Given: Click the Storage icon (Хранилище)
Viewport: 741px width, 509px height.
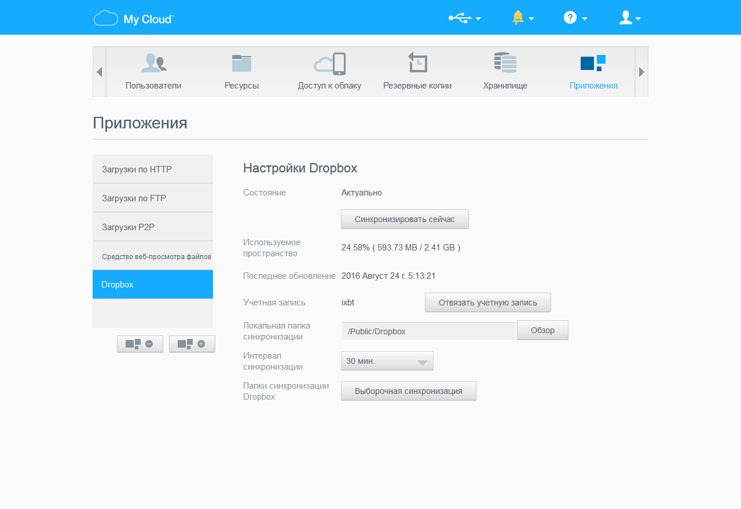Looking at the screenshot, I should [x=505, y=62].
